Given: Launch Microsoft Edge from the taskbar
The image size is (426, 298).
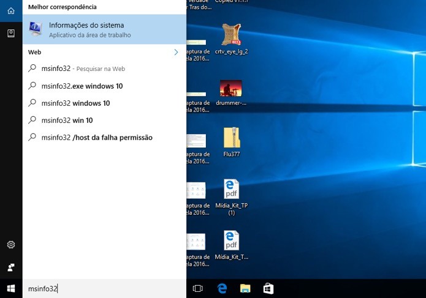Looking at the screenshot, I should click(x=222, y=288).
